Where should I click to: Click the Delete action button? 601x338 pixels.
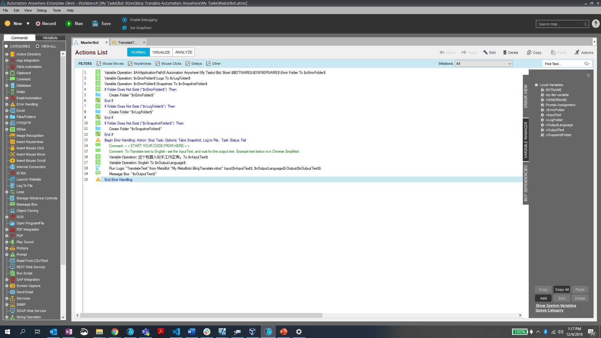pos(511,53)
